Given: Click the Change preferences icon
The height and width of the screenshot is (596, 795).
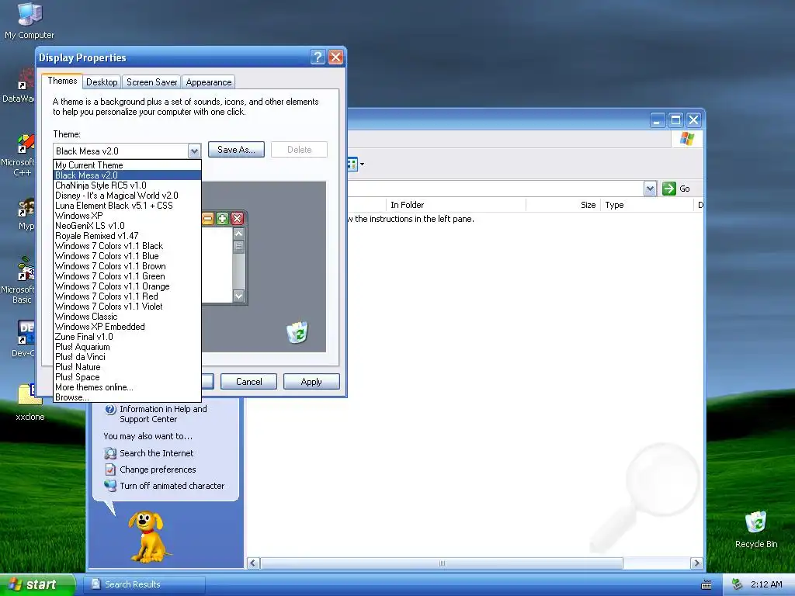Looking at the screenshot, I should pyautogui.click(x=110, y=470).
